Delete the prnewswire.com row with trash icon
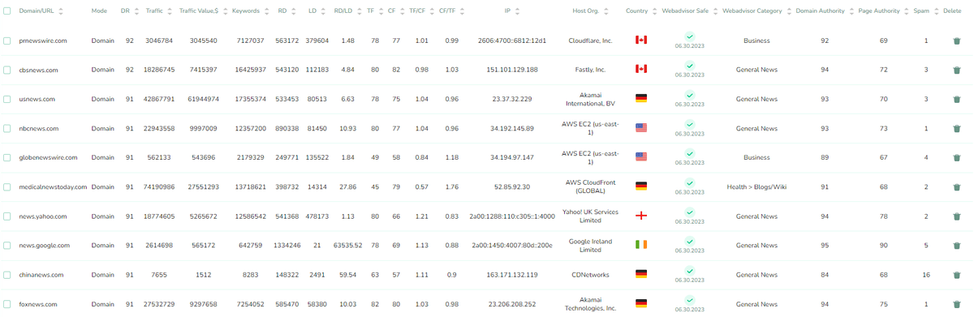This screenshot has width=974, height=317. click(958, 41)
